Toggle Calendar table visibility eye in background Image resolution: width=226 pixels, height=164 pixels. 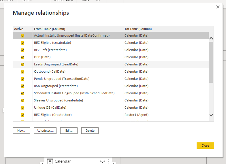(x=102, y=161)
